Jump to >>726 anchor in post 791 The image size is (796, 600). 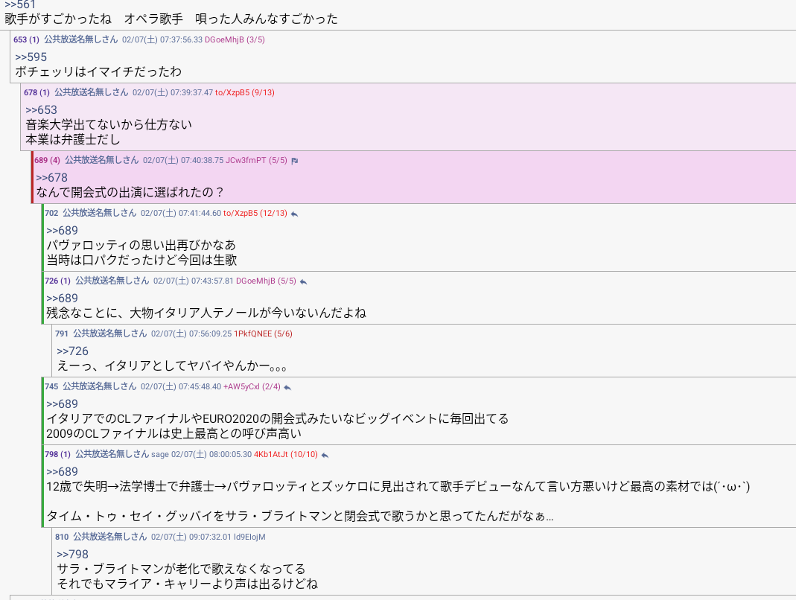[72, 351]
